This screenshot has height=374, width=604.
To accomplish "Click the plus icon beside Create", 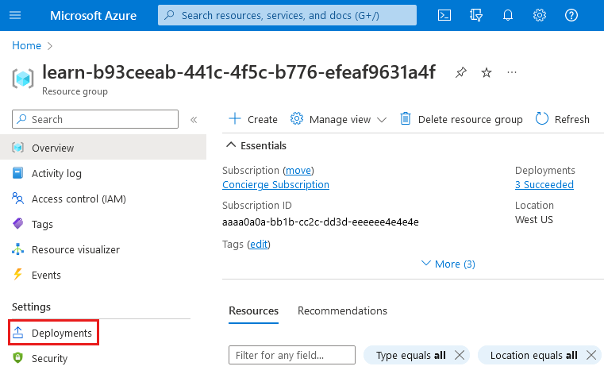I will pos(235,119).
